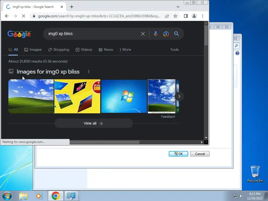Open the Windows Start menu

pyautogui.click(x=7, y=196)
